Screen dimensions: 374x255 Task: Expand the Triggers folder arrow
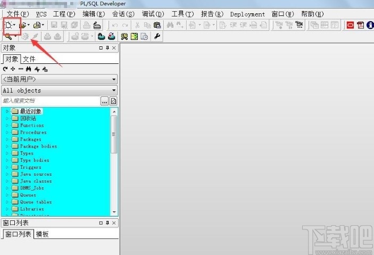click(7, 167)
